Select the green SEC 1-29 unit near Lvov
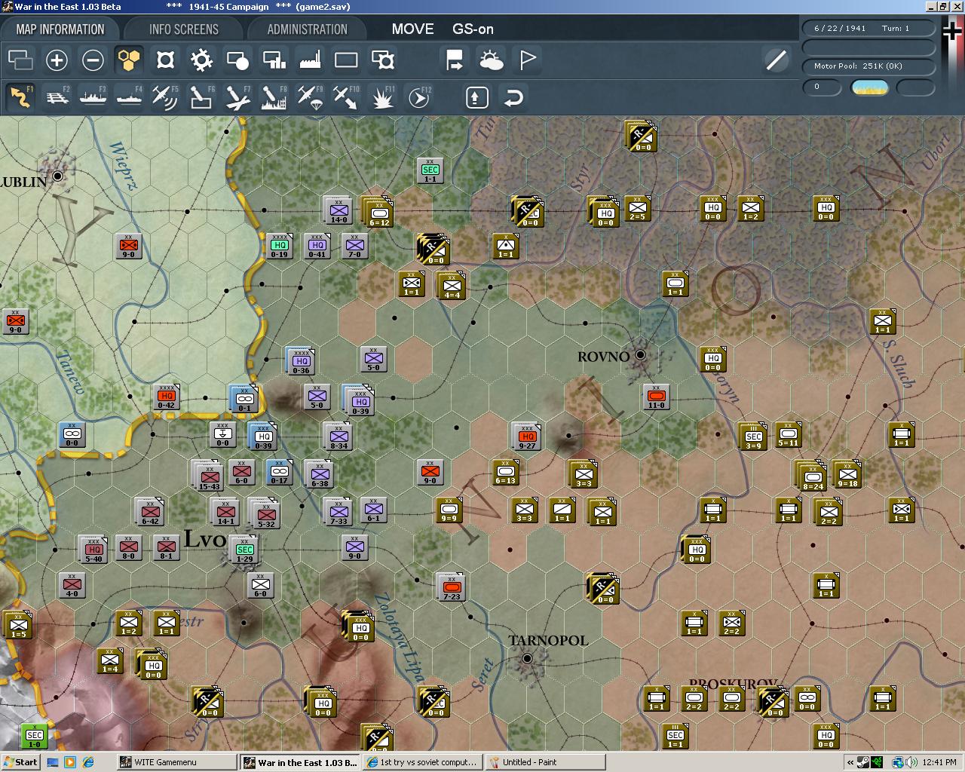The image size is (965, 772). click(244, 550)
